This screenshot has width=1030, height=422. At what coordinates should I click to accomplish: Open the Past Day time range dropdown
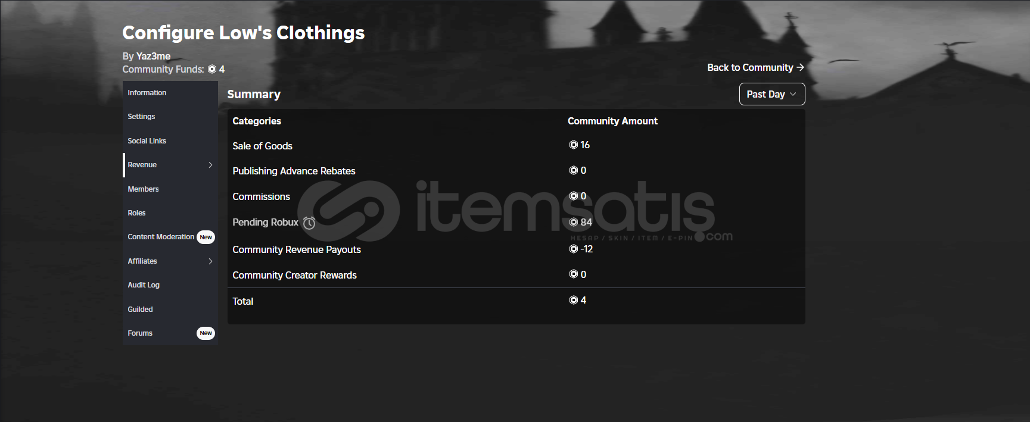[x=772, y=94]
